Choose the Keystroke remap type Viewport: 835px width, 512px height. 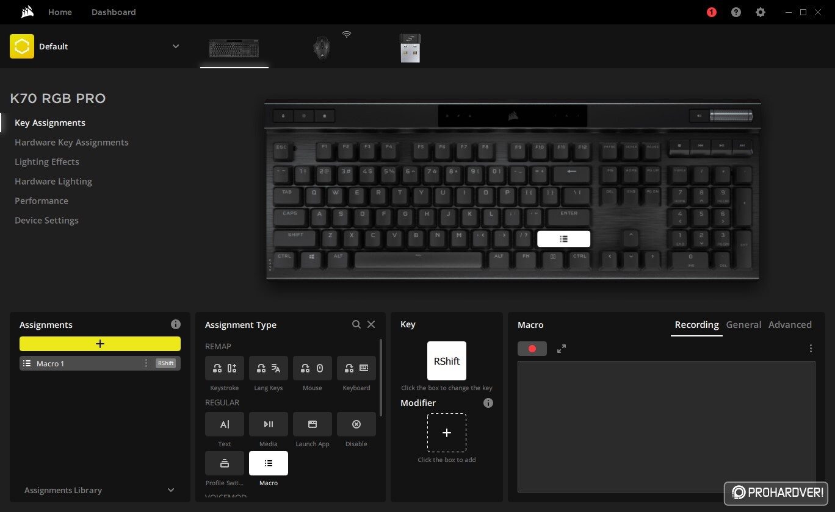tap(225, 368)
